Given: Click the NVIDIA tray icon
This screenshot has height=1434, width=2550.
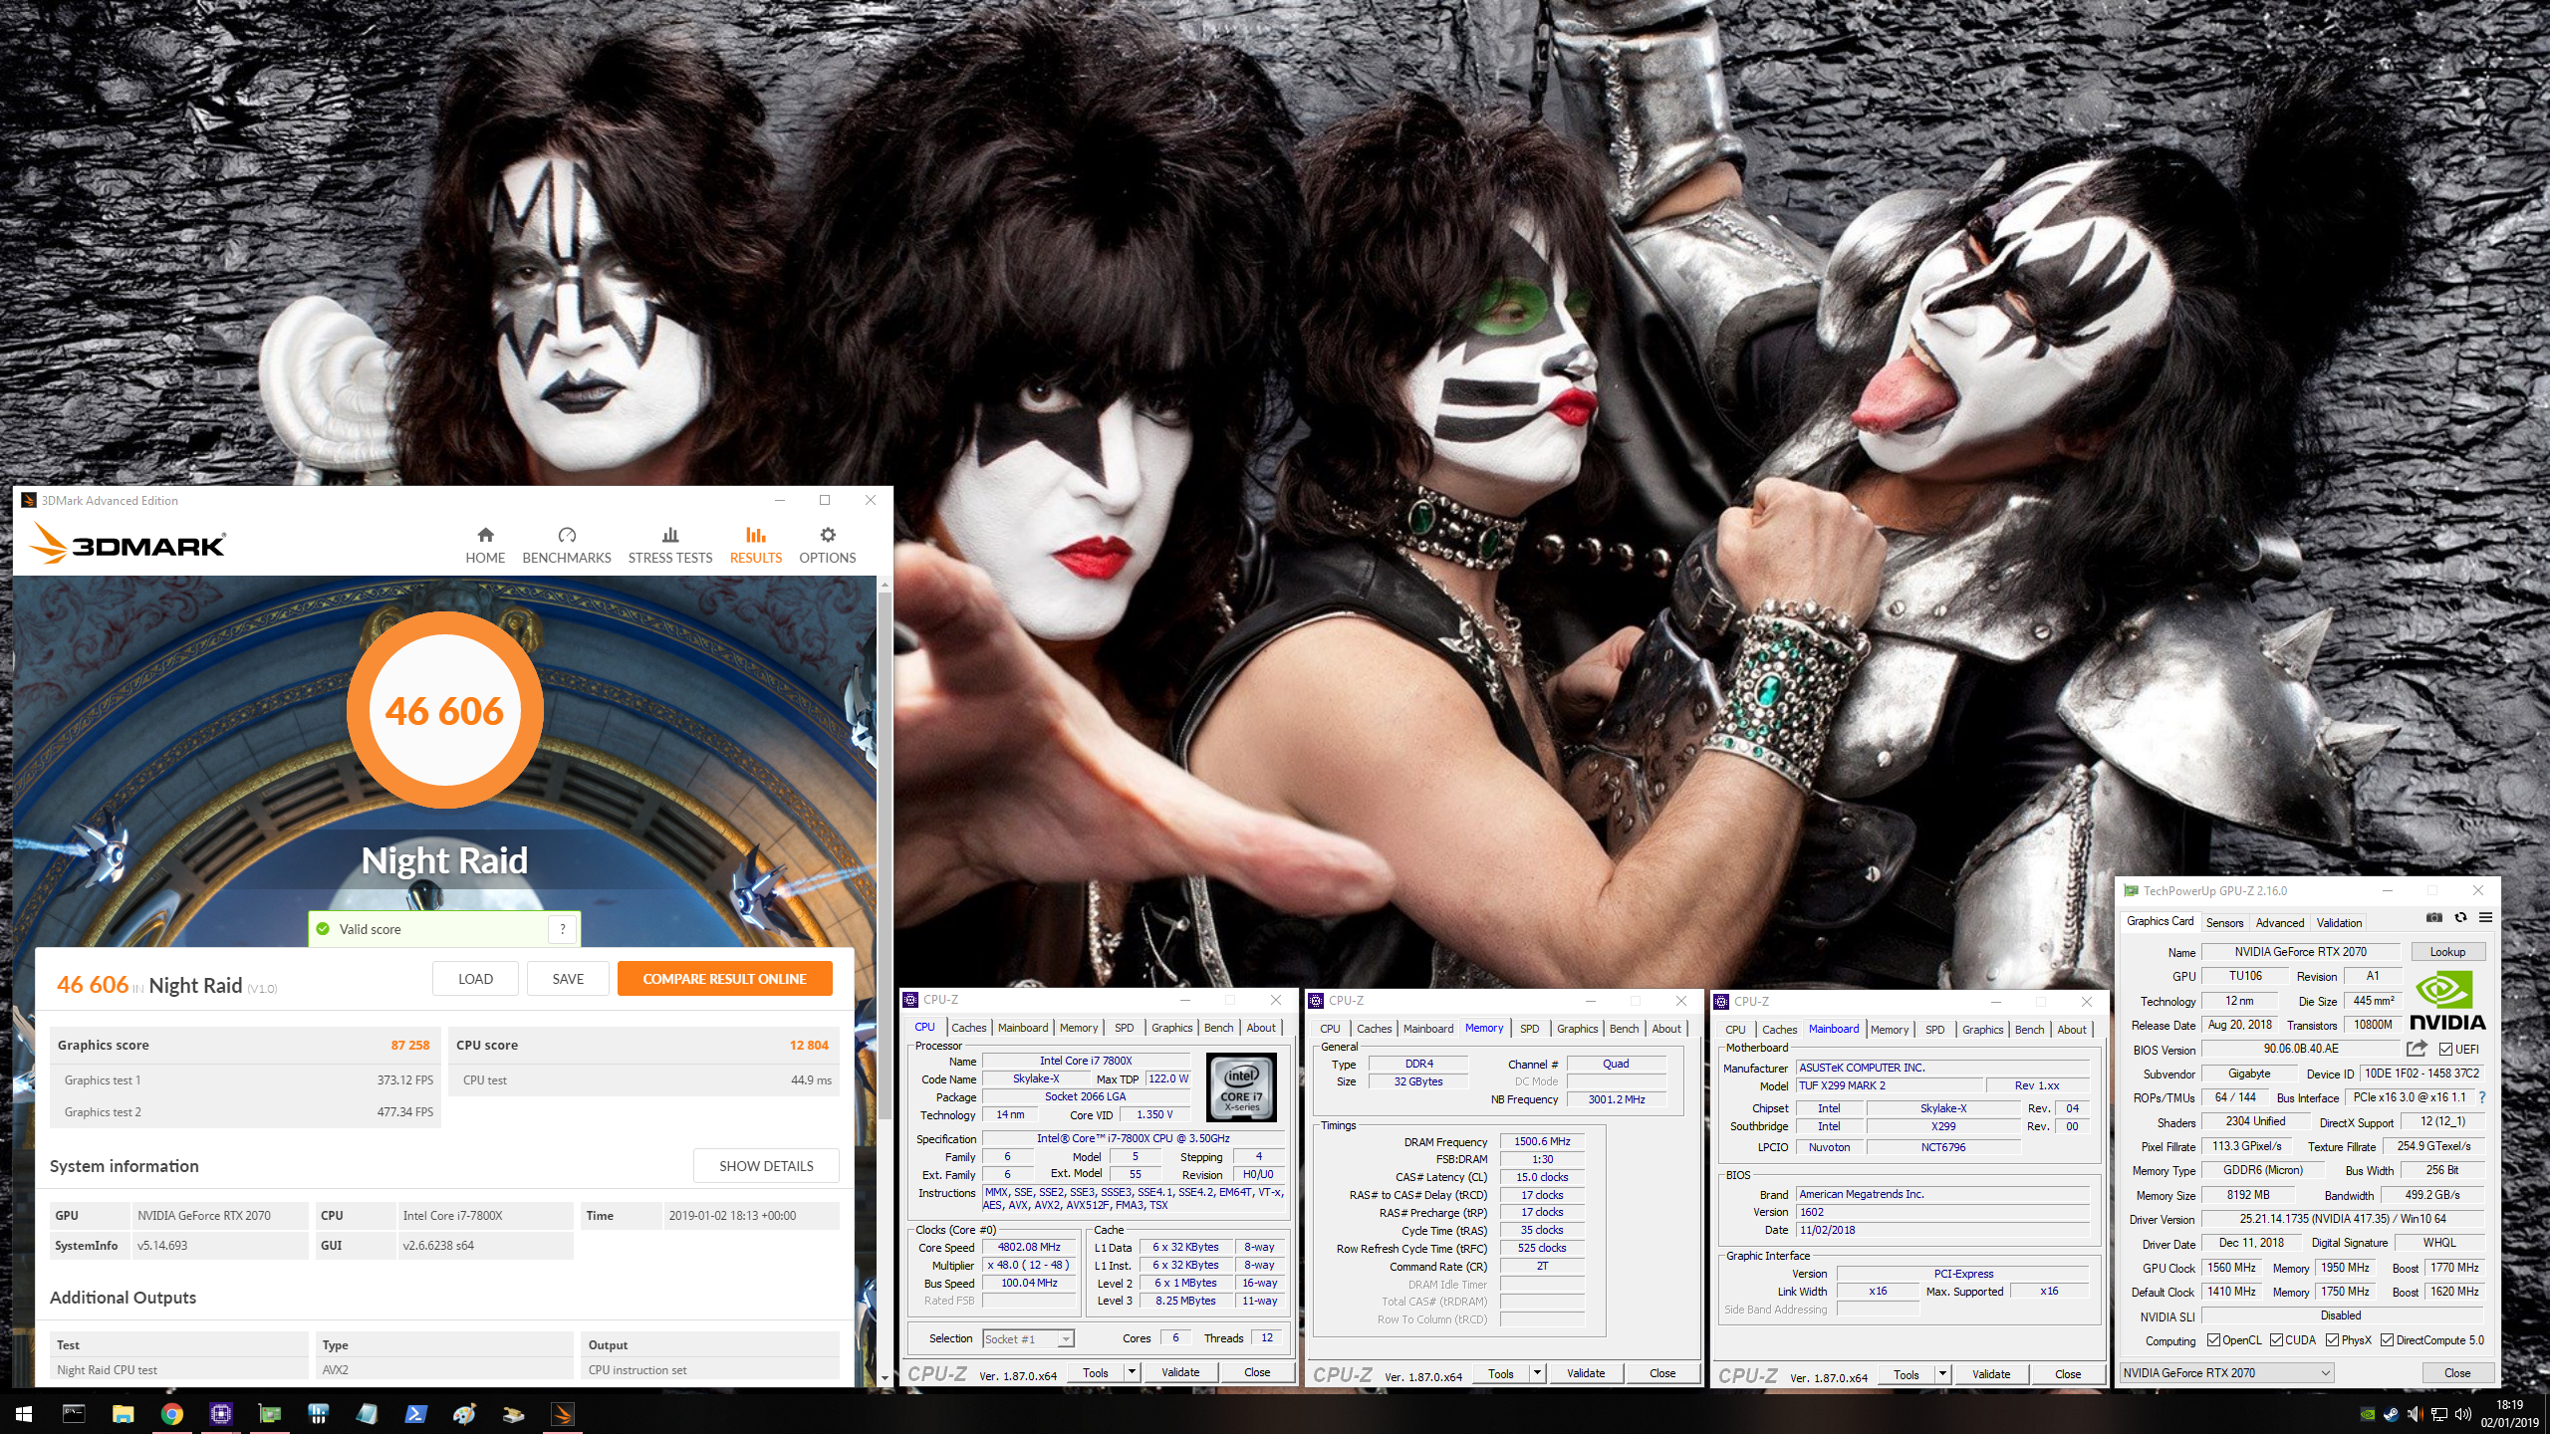Looking at the screenshot, I should tap(2368, 1414).
